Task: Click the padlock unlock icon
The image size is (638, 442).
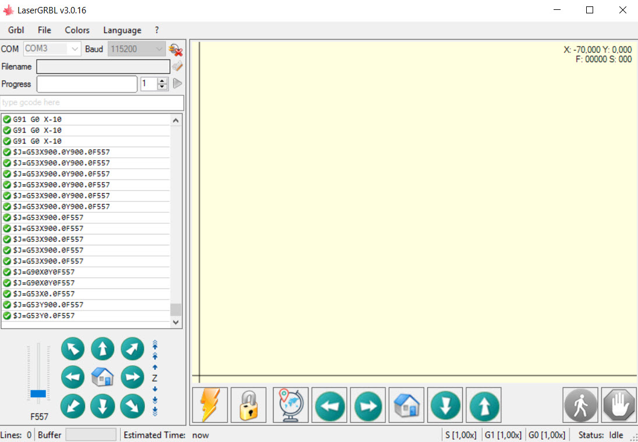Action: click(249, 405)
